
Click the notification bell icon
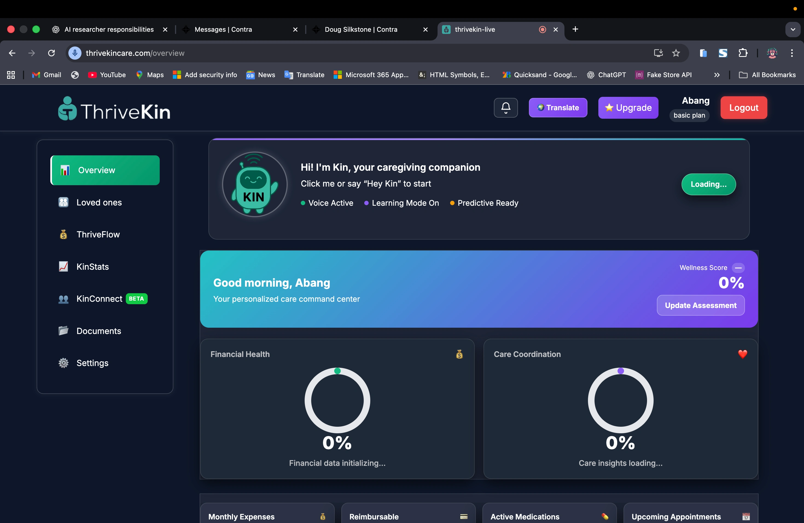pyautogui.click(x=505, y=108)
